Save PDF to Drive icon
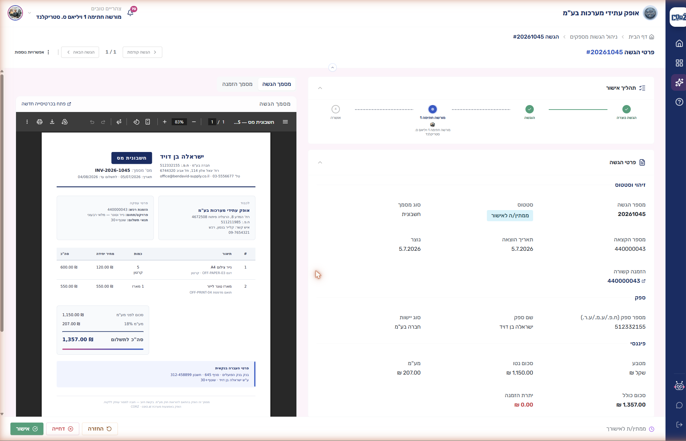Viewport: 686px width, 441px height. 65,122
